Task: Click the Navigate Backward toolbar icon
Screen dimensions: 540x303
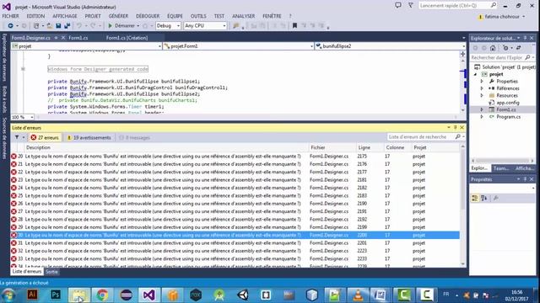Action: point(10,26)
